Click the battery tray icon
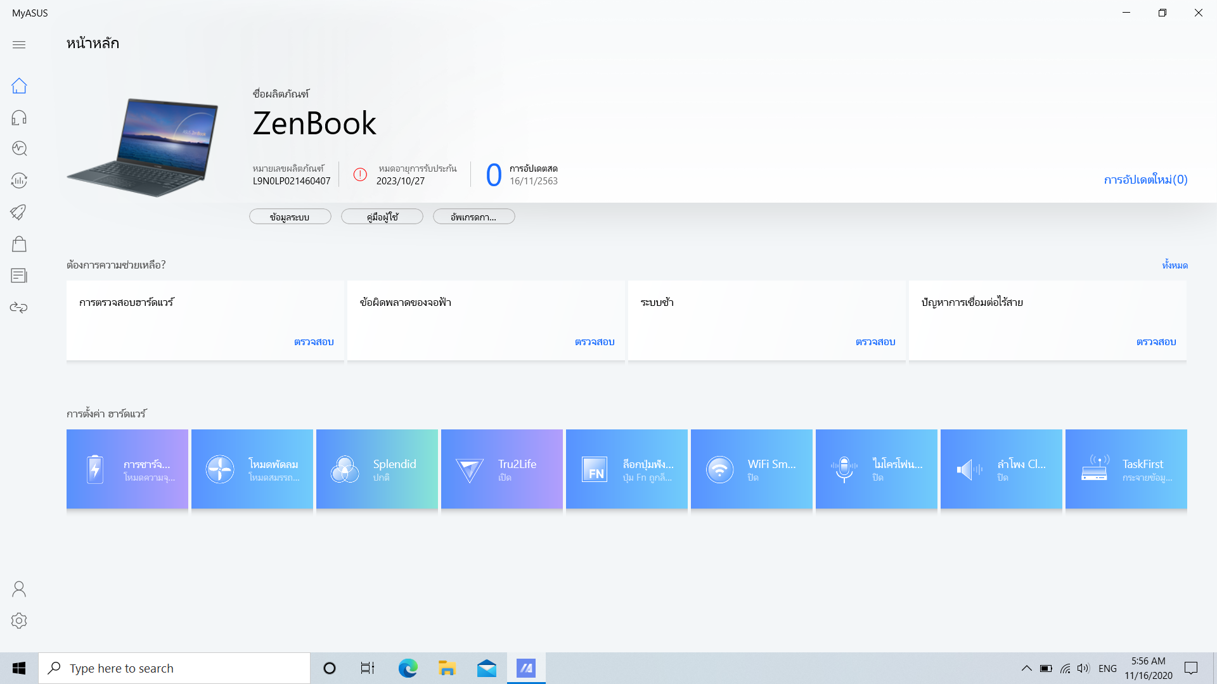The height and width of the screenshot is (684, 1217). tap(1046, 668)
